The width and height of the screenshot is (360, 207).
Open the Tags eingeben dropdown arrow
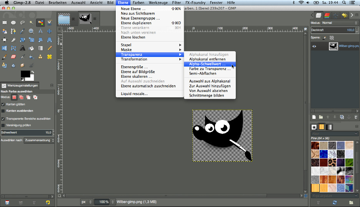click(356, 196)
